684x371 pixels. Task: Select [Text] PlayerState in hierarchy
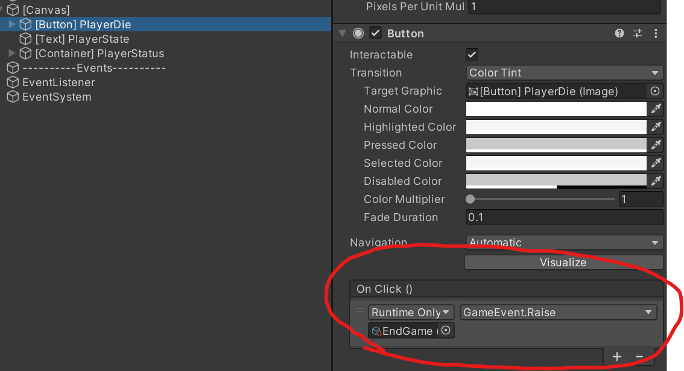(82, 39)
